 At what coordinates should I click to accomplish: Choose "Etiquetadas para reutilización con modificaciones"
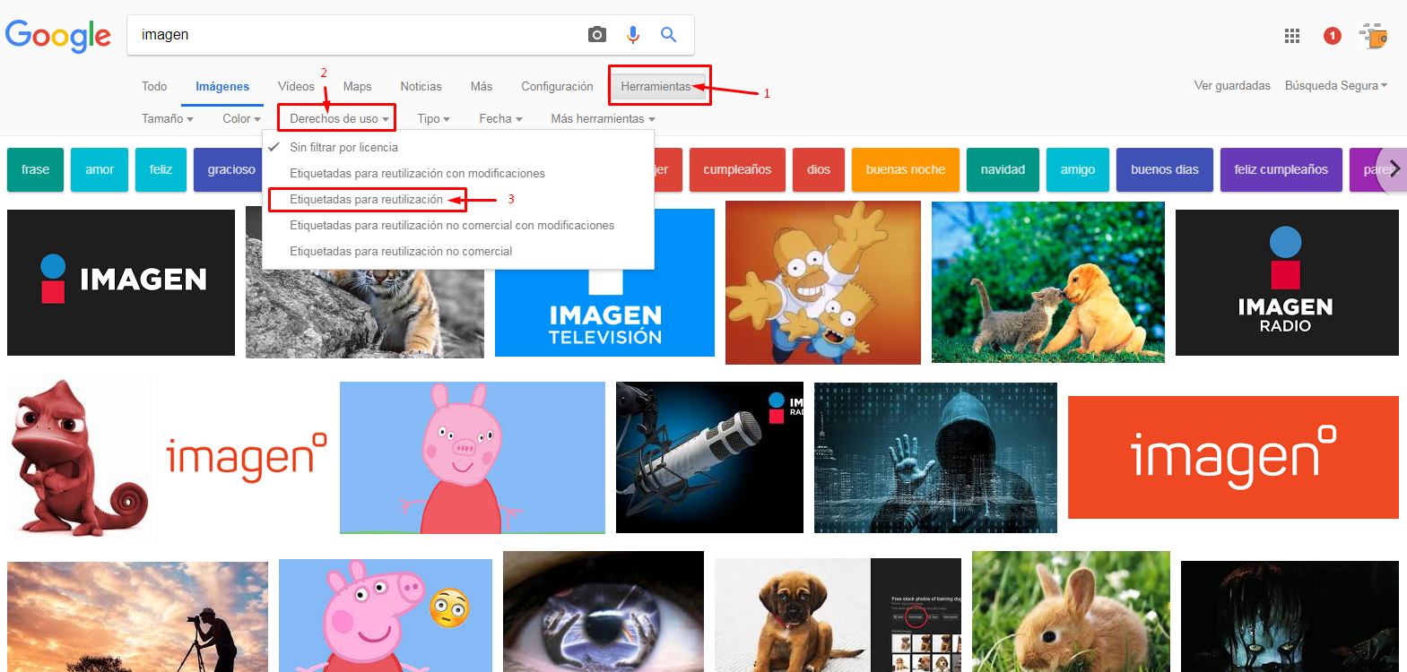[x=458, y=173]
